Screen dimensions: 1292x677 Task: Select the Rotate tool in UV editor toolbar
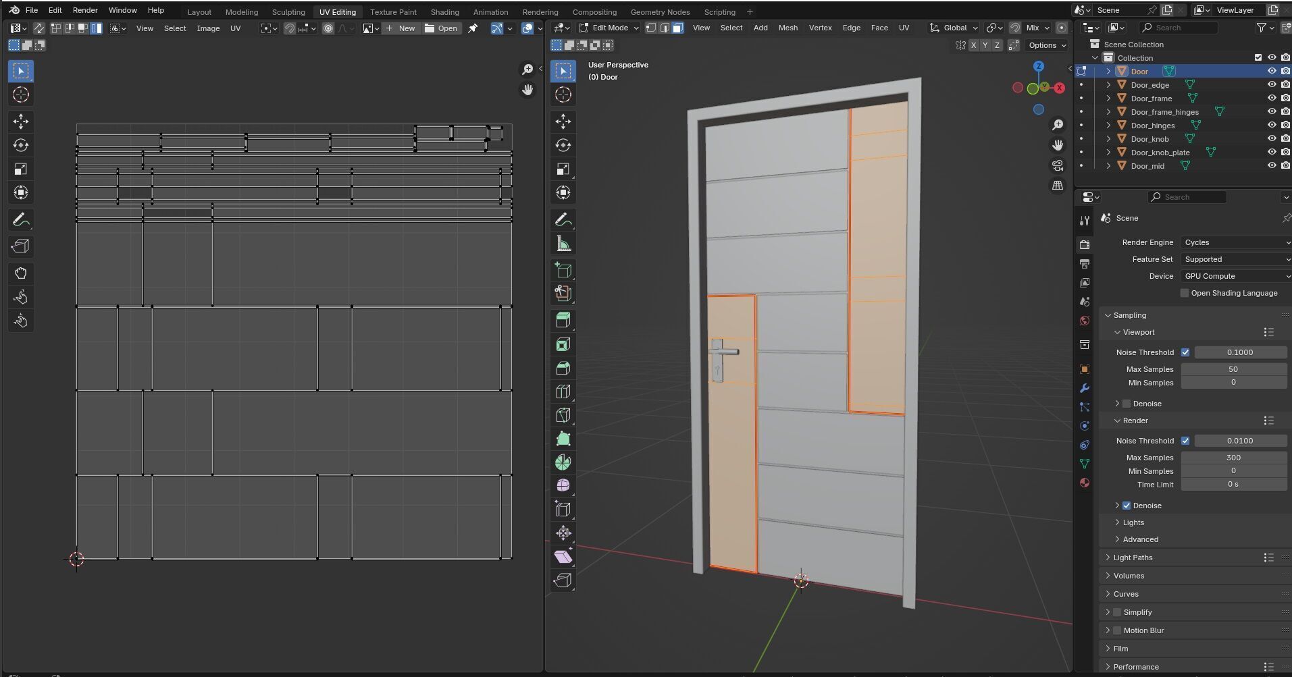[x=21, y=145]
